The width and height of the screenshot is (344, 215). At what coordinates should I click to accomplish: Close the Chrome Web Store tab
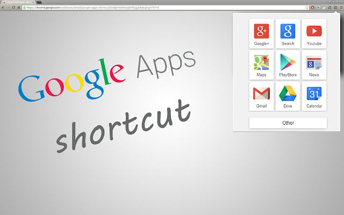[33, 2]
